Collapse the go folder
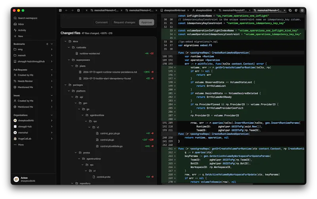Image resolution: width=317 pixels, height=199 pixels. pos(79,109)
